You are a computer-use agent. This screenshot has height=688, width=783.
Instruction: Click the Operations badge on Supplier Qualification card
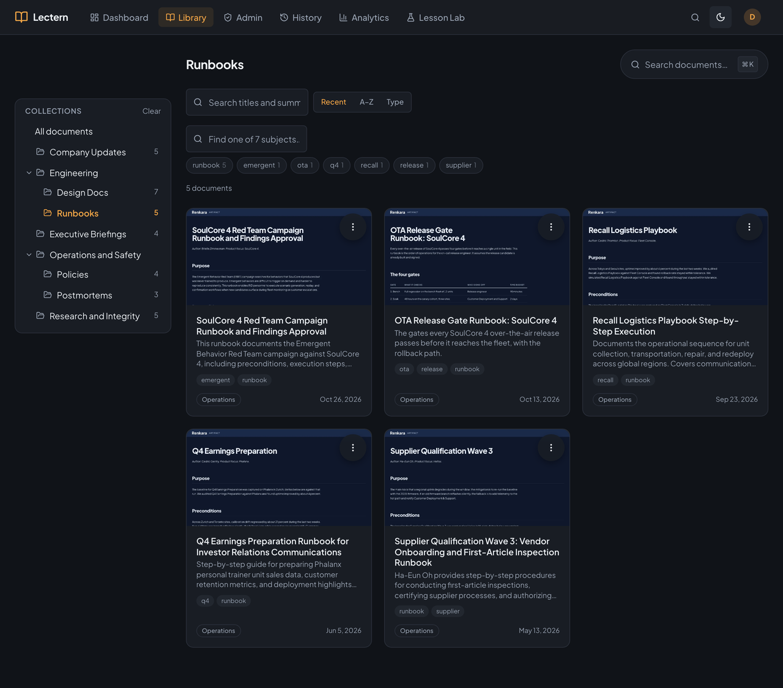click(x=417, y=631)
